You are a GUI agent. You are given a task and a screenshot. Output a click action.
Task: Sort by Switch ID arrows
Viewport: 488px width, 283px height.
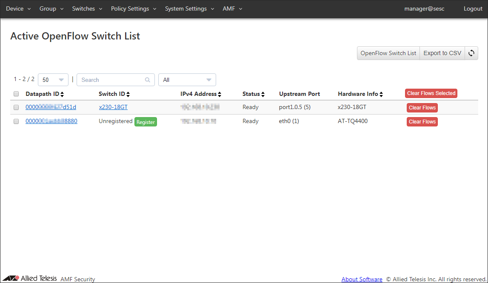tap(128, 94)
